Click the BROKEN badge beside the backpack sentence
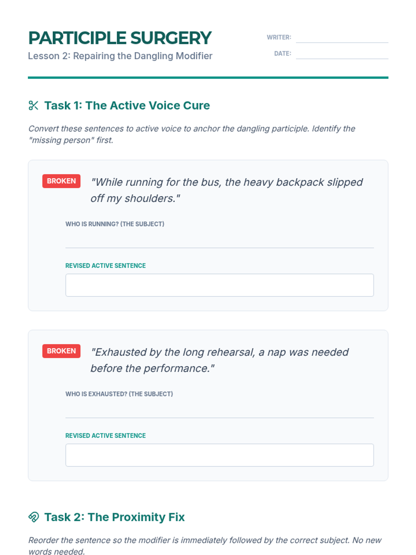The height and width of the screenshot is (555, 416). click(61, 181)
